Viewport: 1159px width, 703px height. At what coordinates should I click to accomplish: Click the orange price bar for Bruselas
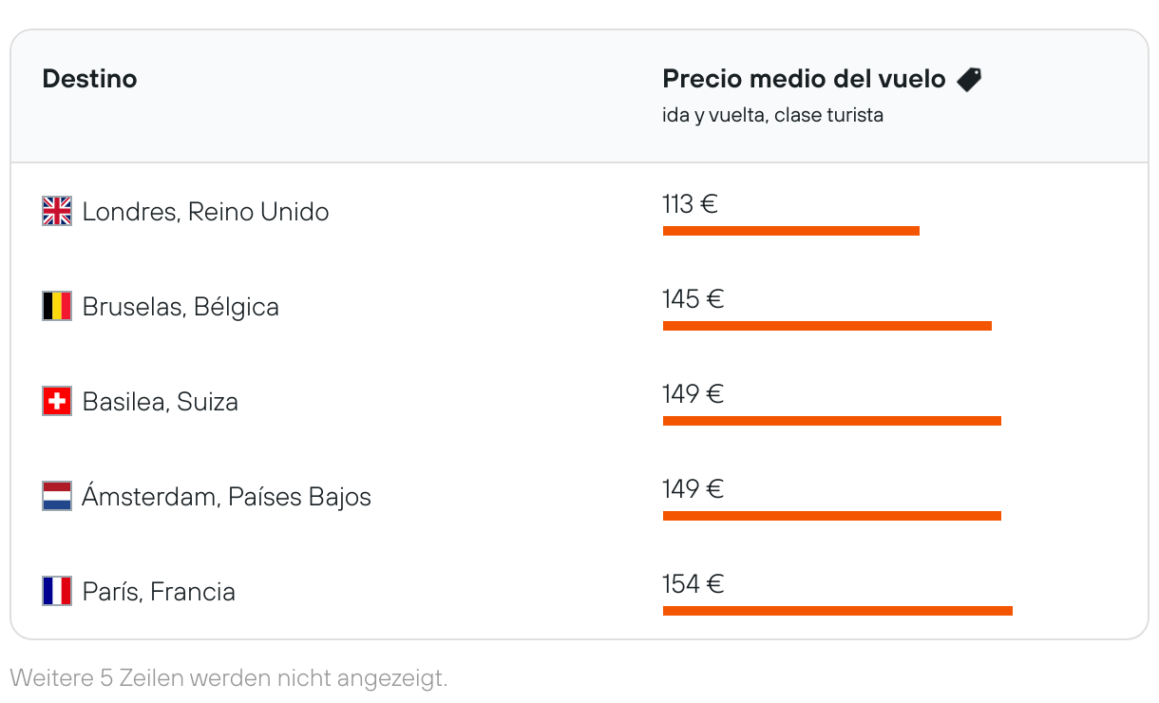[x=826, y=326]
